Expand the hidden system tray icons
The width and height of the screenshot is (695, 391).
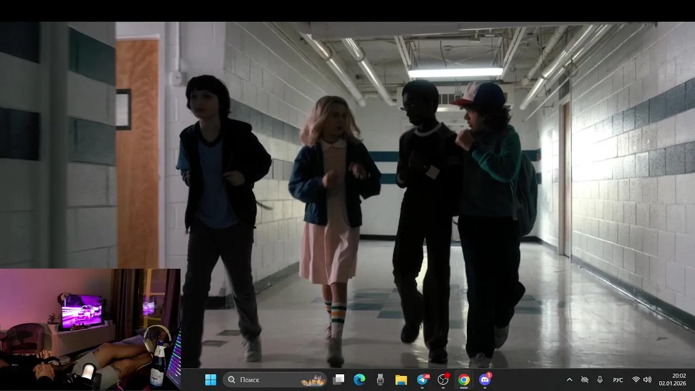(569, 380)
